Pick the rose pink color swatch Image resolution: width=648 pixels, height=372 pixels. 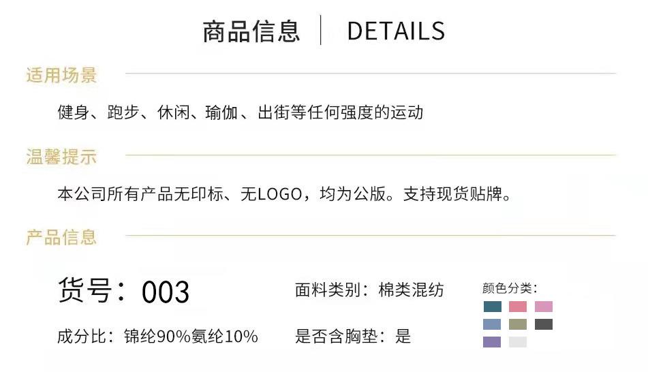pos(518,307)
